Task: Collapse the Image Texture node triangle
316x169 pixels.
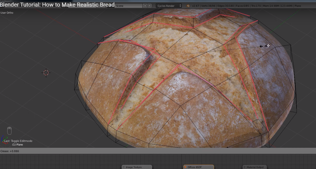Action: (124, 167)
